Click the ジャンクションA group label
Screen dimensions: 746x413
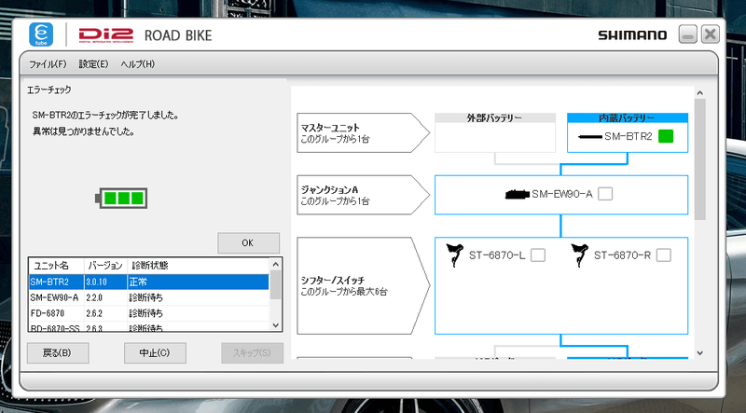363,195
